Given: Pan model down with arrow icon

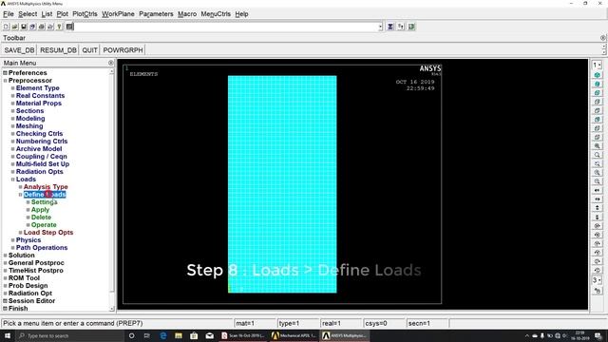Looking at the screenshot, I should pyautogui.click(x=598, y=218).
